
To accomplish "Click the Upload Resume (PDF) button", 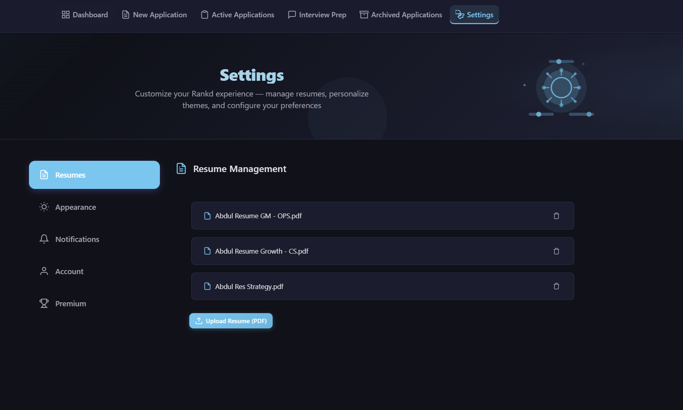I will click(230, 321).
